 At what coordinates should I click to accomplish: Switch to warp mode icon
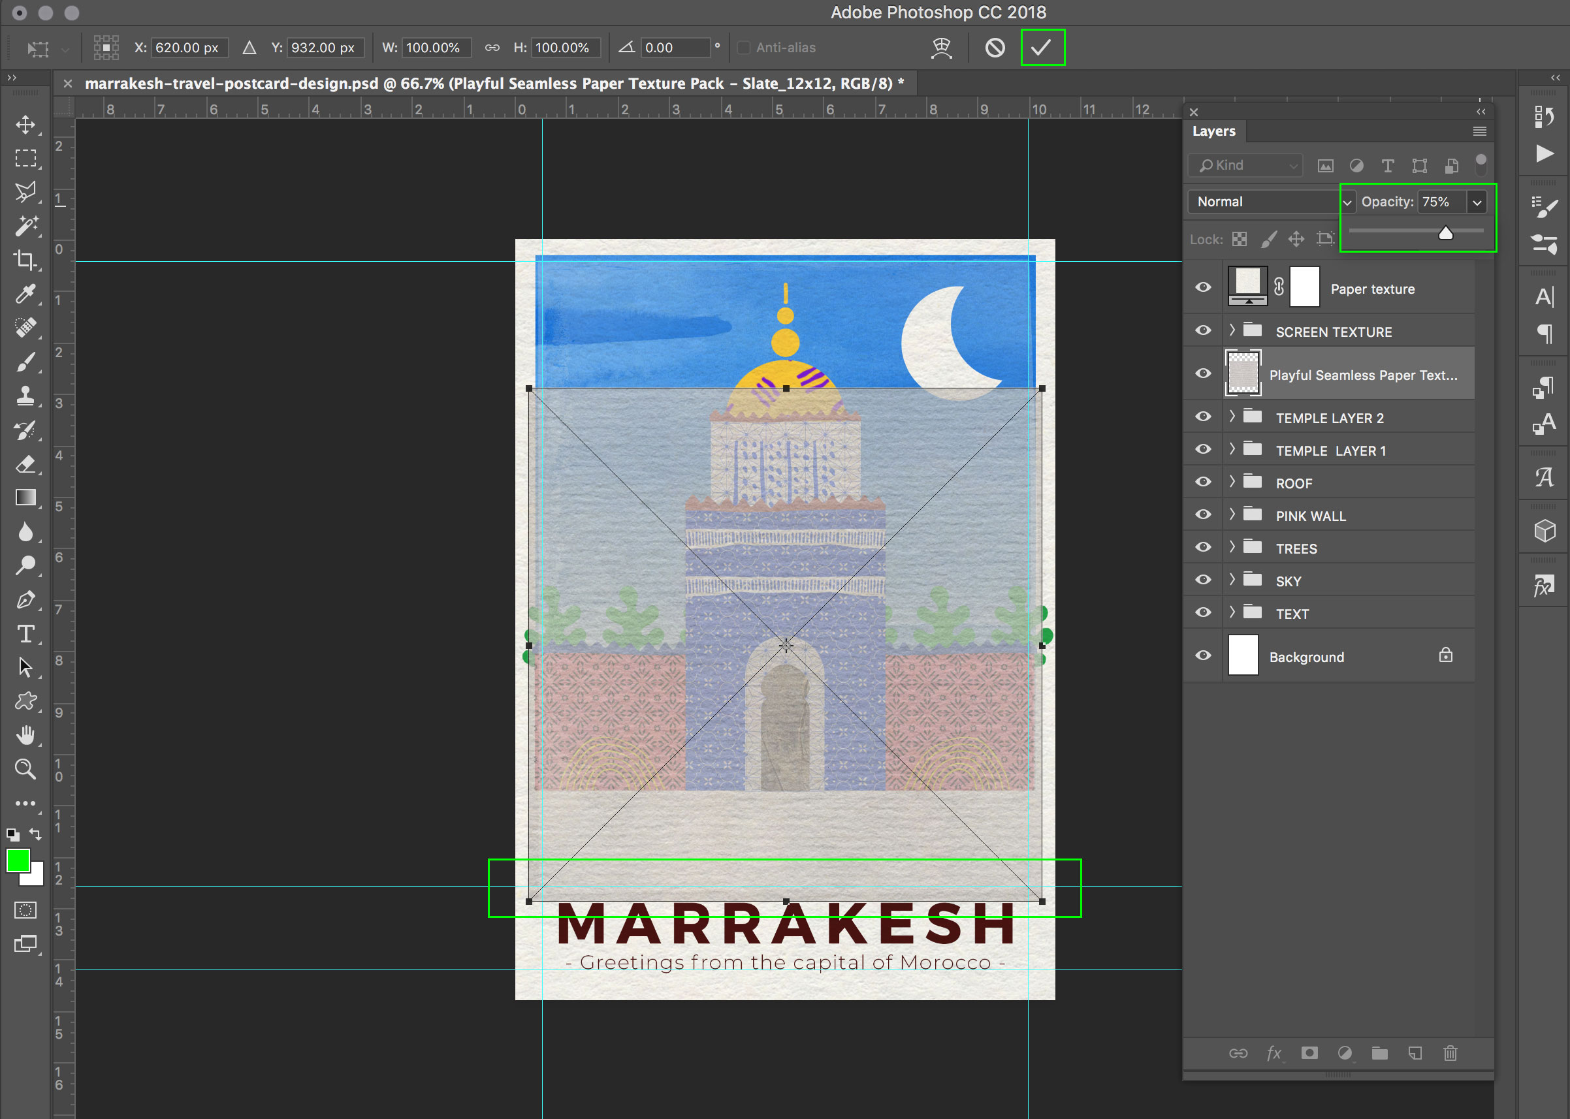tap(942, 48)
